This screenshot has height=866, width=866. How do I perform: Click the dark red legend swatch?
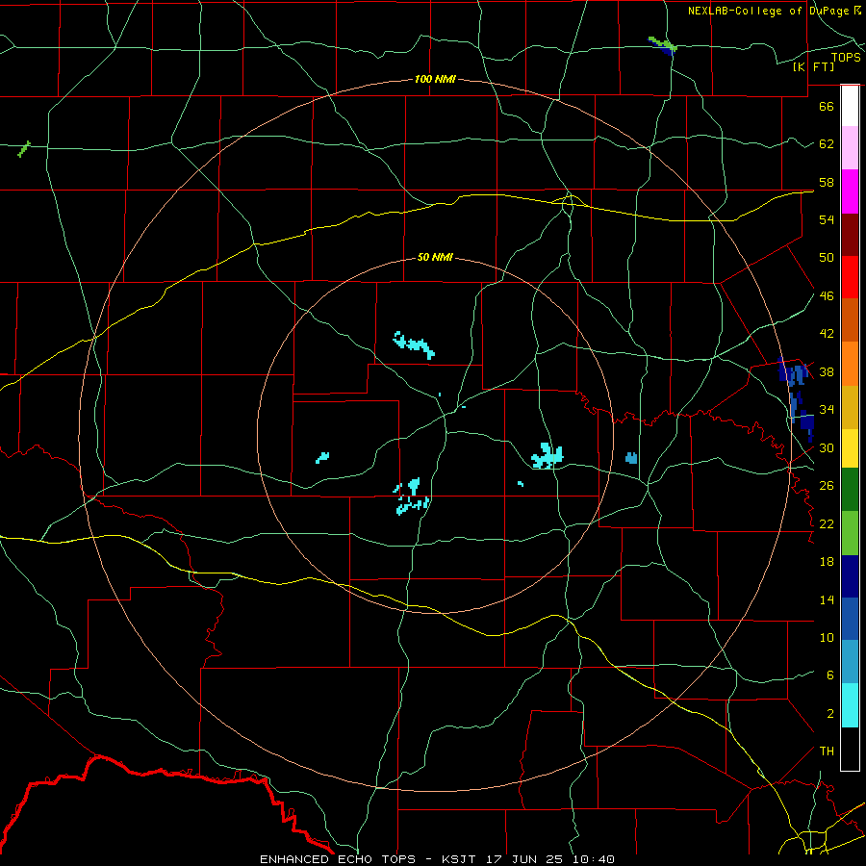[850, 235]
